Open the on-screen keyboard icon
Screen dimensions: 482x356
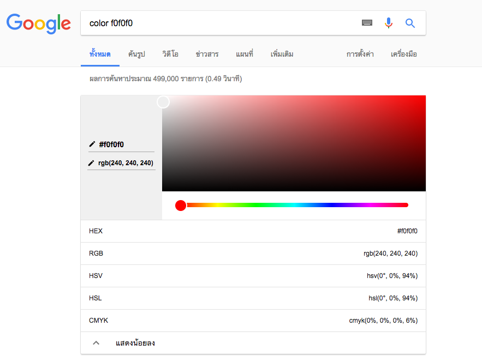pos(367,23)
